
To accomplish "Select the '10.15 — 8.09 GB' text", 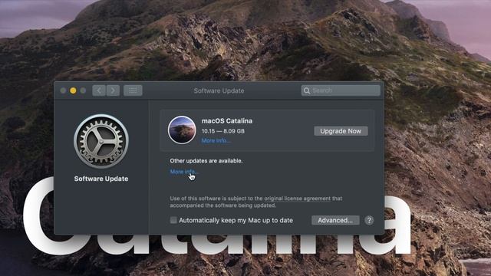I will click(x=223, y=131).
